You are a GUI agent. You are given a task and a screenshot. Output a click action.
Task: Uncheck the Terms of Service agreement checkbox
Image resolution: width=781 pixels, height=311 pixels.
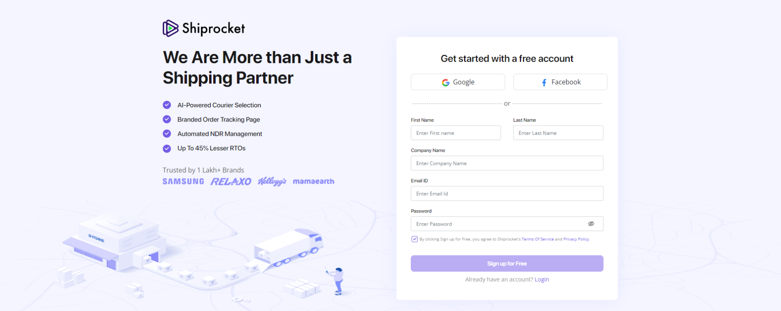click(414, 239)
